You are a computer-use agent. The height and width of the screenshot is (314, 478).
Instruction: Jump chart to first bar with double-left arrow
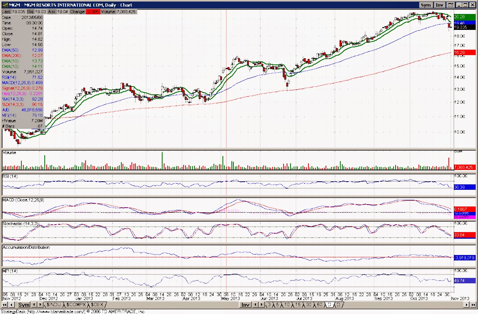click(x=4, y=305)
